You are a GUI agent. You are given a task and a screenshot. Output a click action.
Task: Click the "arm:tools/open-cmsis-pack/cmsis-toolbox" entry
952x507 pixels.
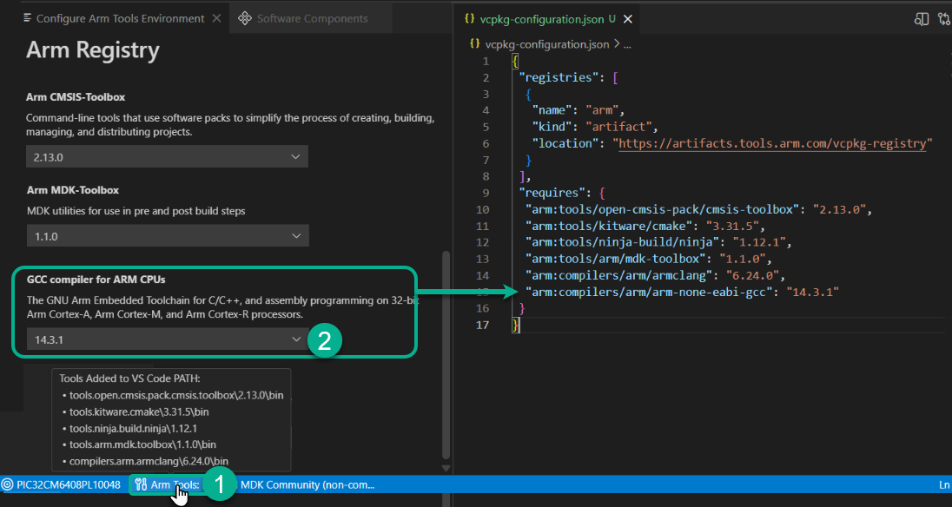click(x=662, y=210)
